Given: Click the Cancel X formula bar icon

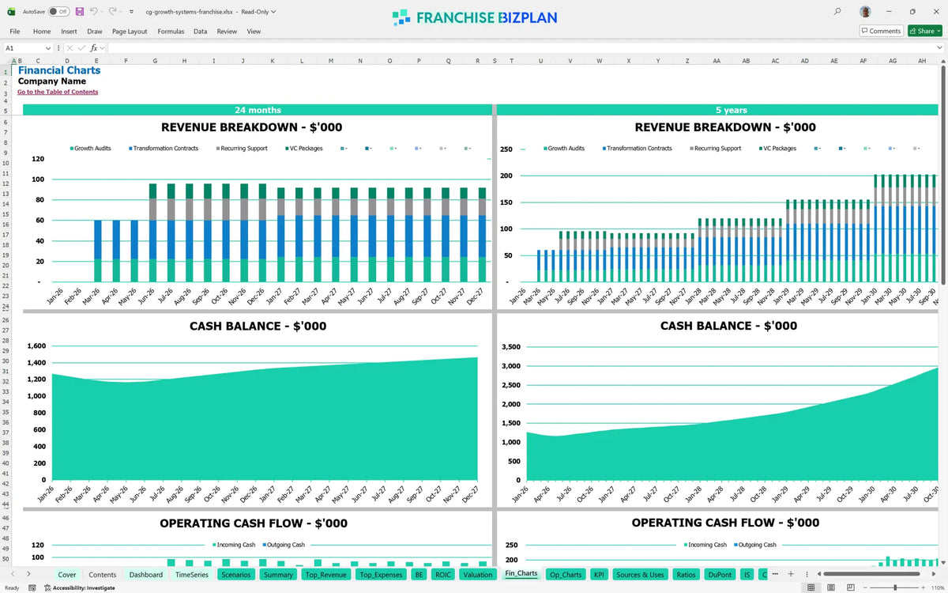Looking at the screenshot, I should [69, 48].
